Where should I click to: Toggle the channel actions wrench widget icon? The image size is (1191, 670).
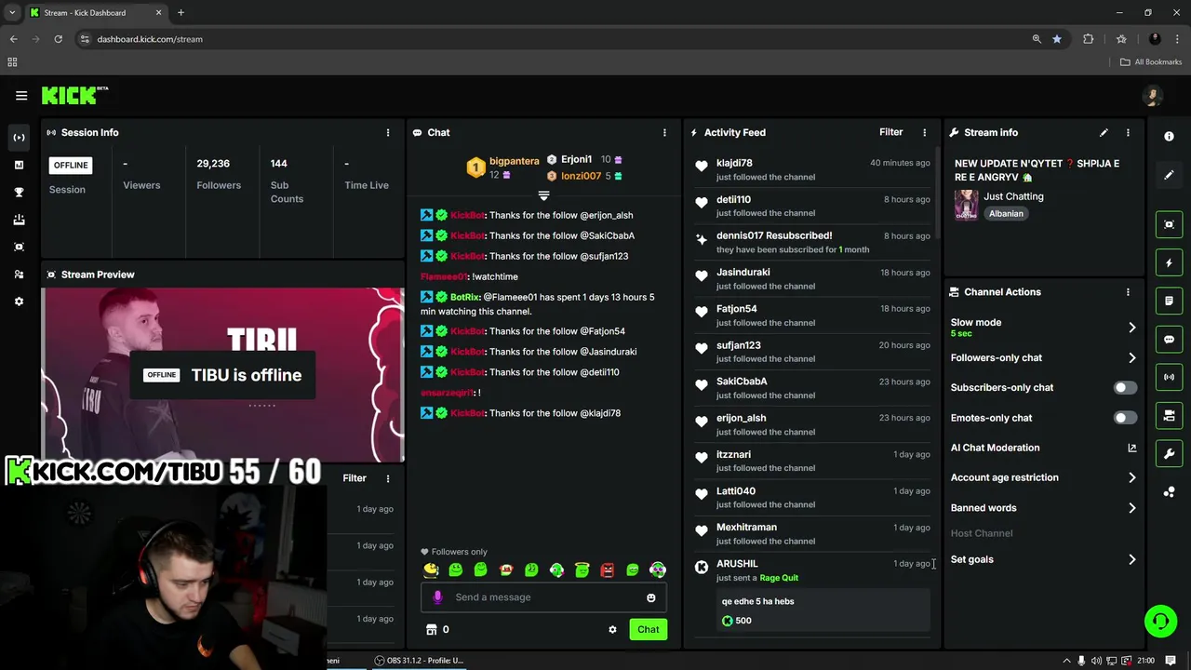coord(1170,453)
